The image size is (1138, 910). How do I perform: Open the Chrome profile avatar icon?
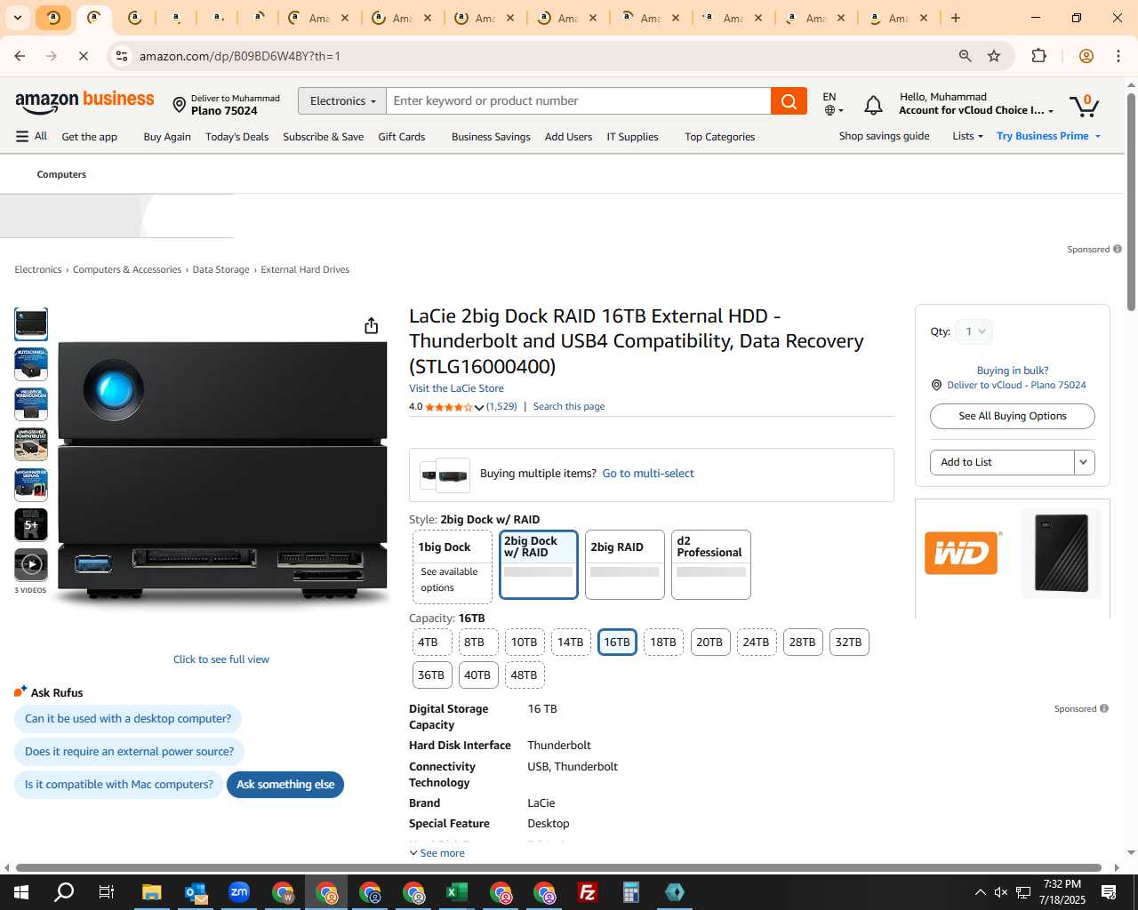pos(1086,56)
